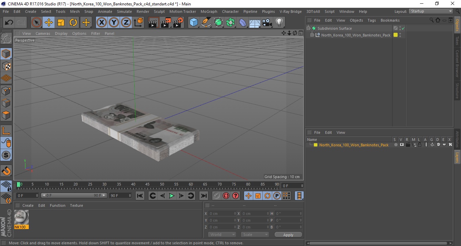
Task: Click the Make Editable icon
Action: [x=6, y=39]
